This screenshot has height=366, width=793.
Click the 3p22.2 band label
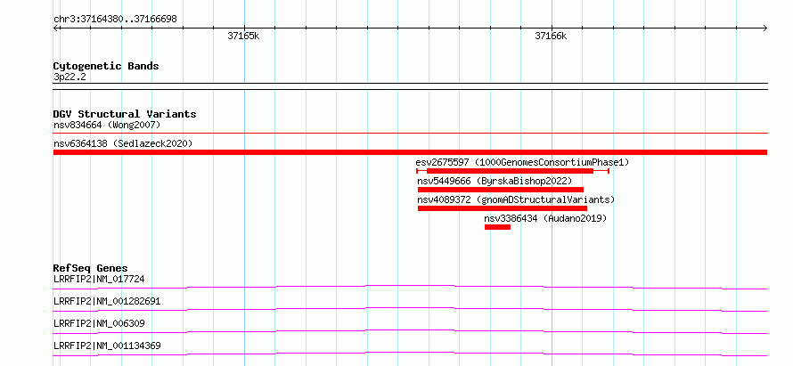(69, 77)
